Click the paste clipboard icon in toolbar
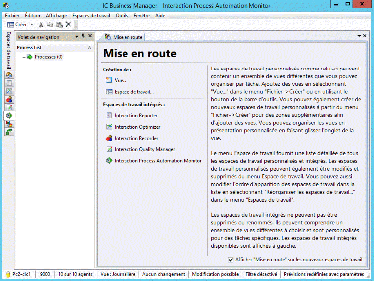The height and width of the screenshot is (281, 374). coord(59,24)
